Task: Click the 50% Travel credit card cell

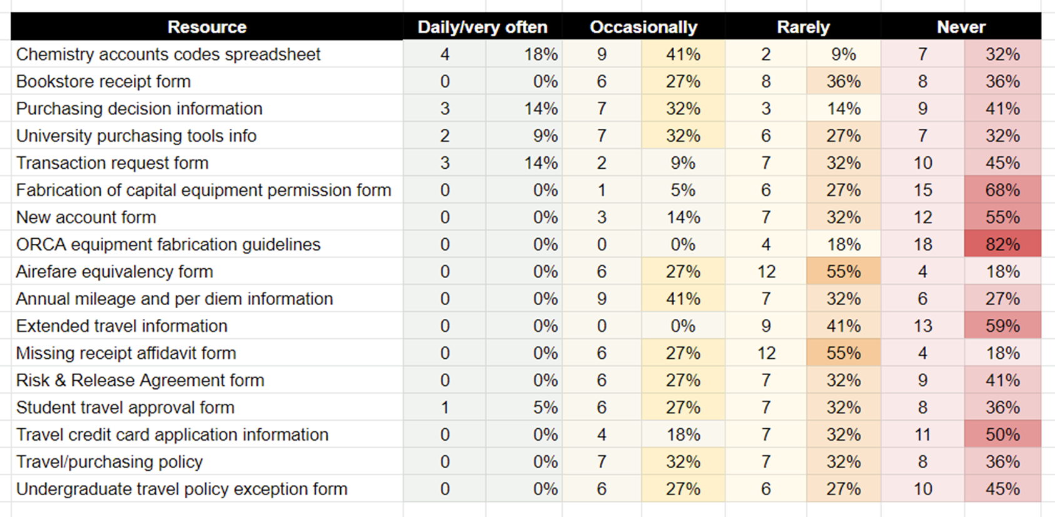Action: (1002, 434)
